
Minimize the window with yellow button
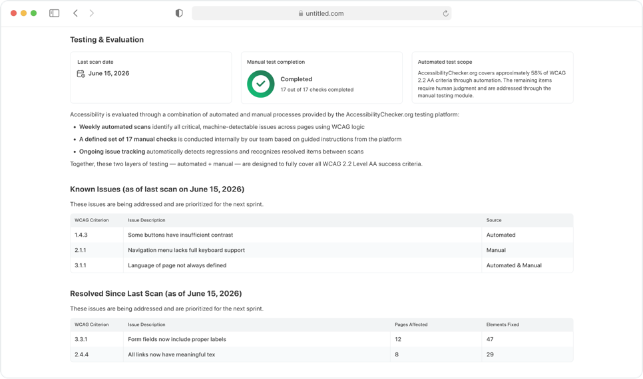point(23,13)
